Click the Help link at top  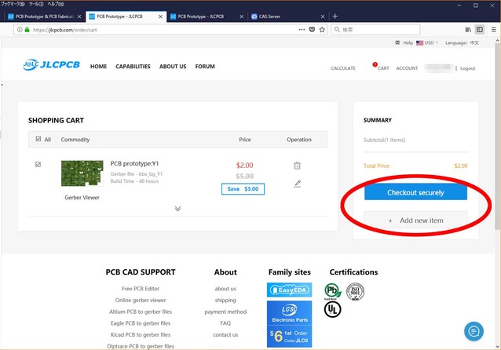click(x=408, y=43)
